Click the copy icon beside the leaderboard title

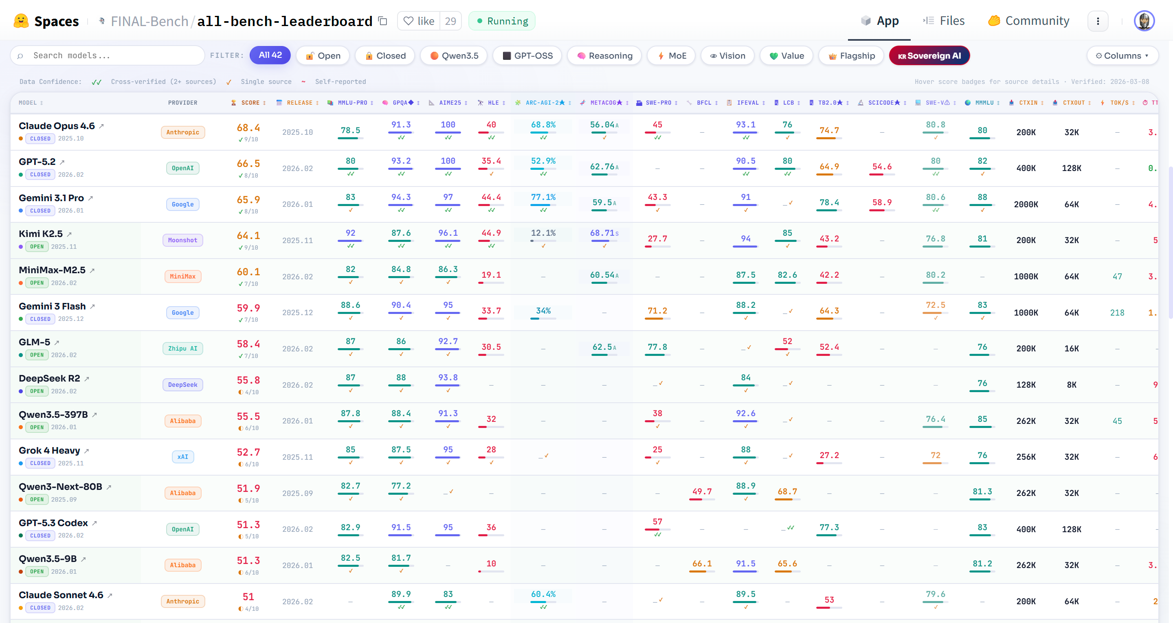coord(382,21)
